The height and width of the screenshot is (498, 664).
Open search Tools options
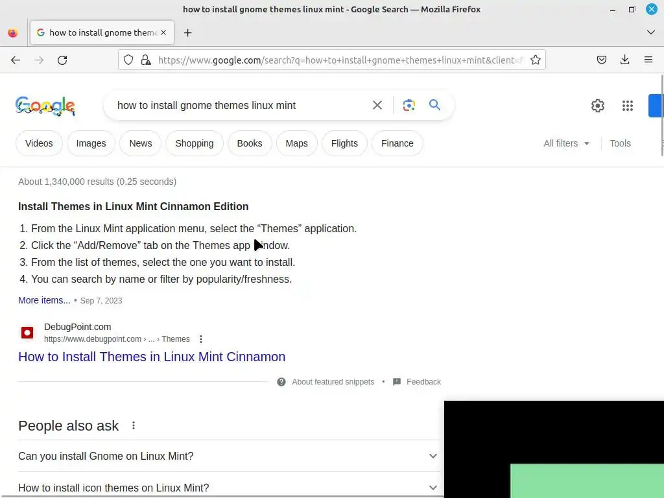[x=620, y=143]
